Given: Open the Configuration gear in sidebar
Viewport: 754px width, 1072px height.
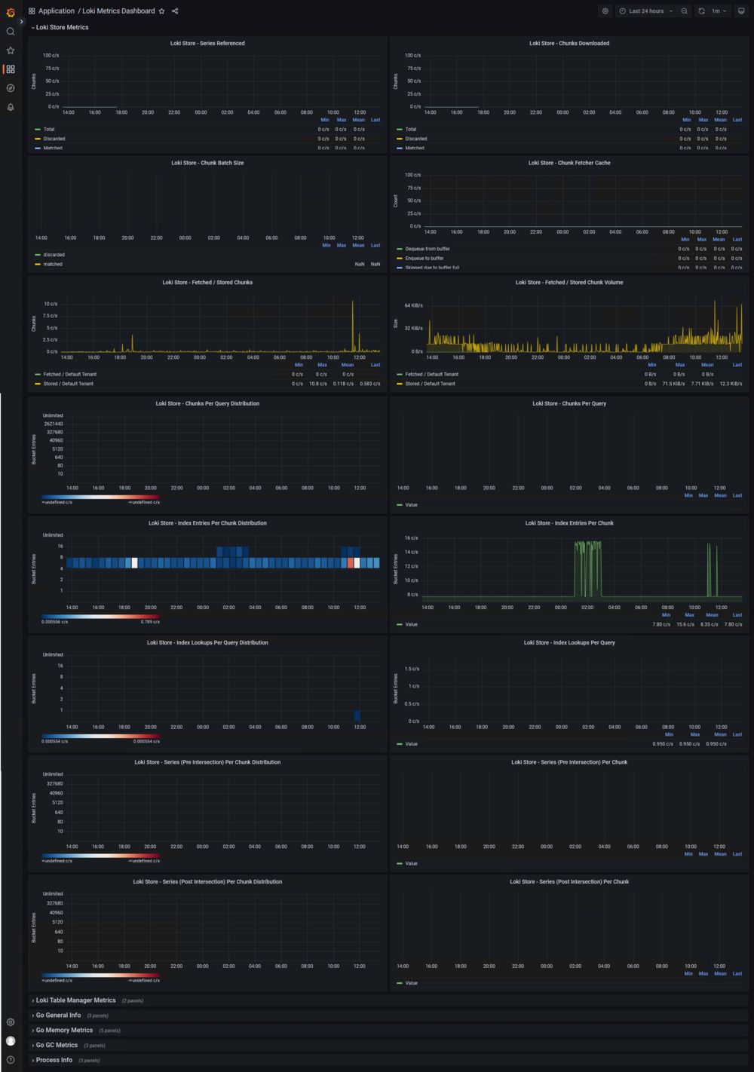Looking at the screenshot, I should pyautogui.click(x=11, y=1022).
